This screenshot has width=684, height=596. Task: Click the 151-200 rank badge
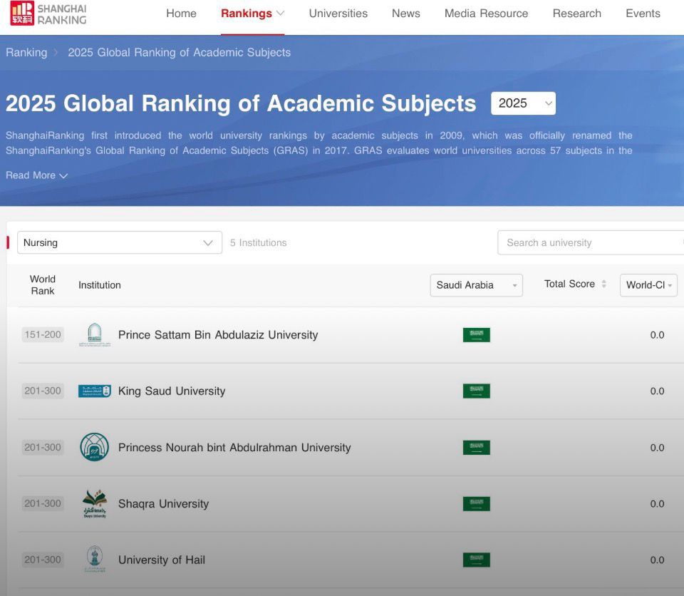click(43, 334)
